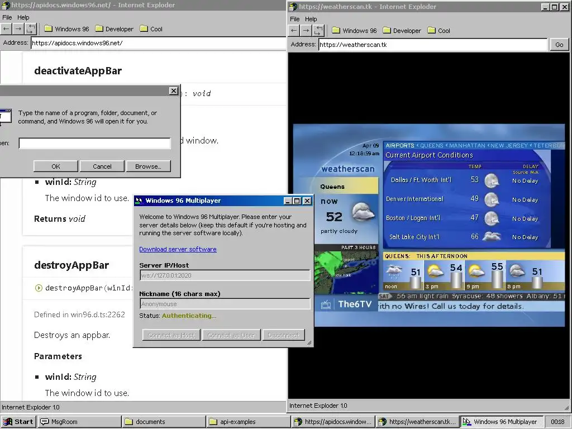Switch to documents folder in taskbar

point(164,422)
